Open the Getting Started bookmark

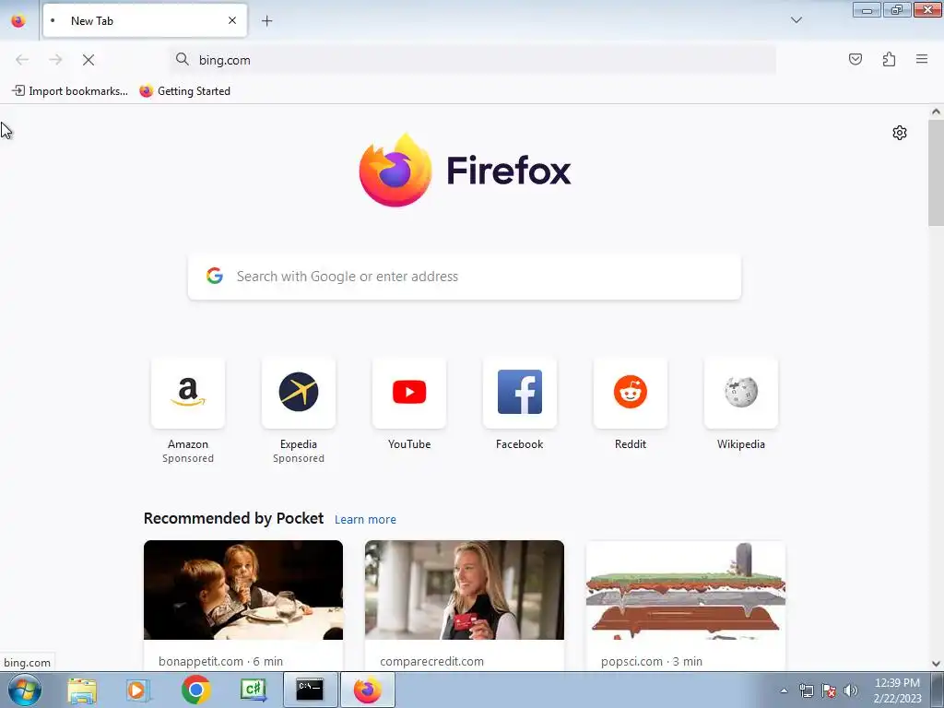[x=184, y=91]
